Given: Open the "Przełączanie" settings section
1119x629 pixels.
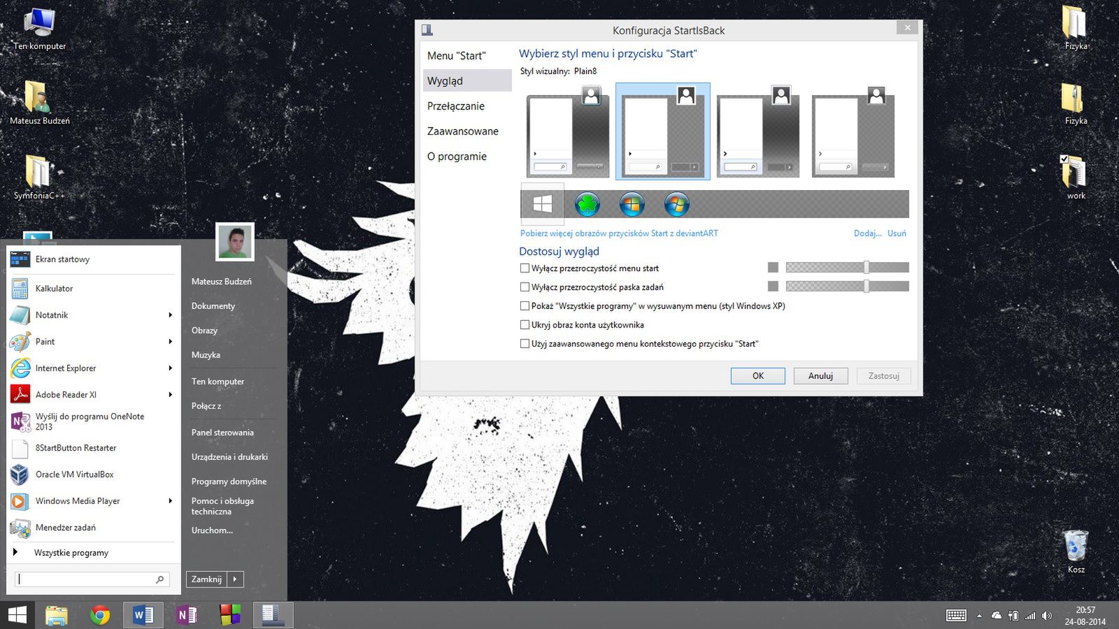Looking at the screenshot, I should pyautogui.click(x=455, y=106).
